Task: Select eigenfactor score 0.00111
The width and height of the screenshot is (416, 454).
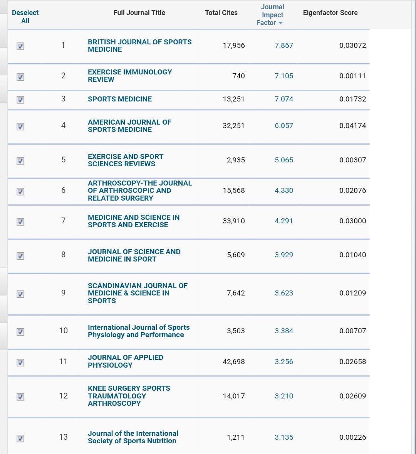Action: tap(353, 76)
